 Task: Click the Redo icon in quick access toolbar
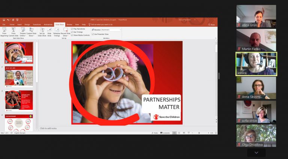click(x=13, y=20)
